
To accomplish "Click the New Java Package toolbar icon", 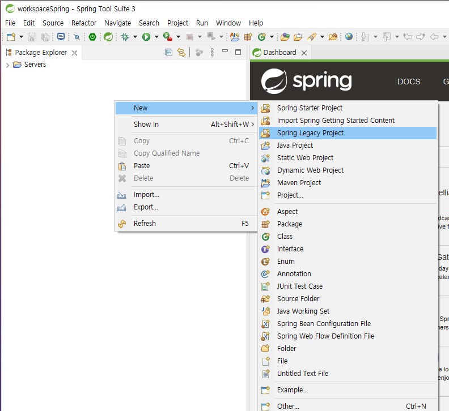I will click(248, 37).
